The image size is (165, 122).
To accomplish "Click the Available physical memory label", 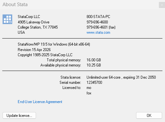I will (x=61, y=65).
